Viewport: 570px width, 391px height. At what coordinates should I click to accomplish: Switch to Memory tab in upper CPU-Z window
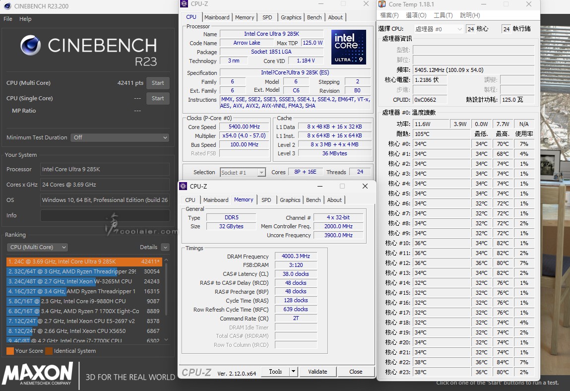tap(245, 17)
